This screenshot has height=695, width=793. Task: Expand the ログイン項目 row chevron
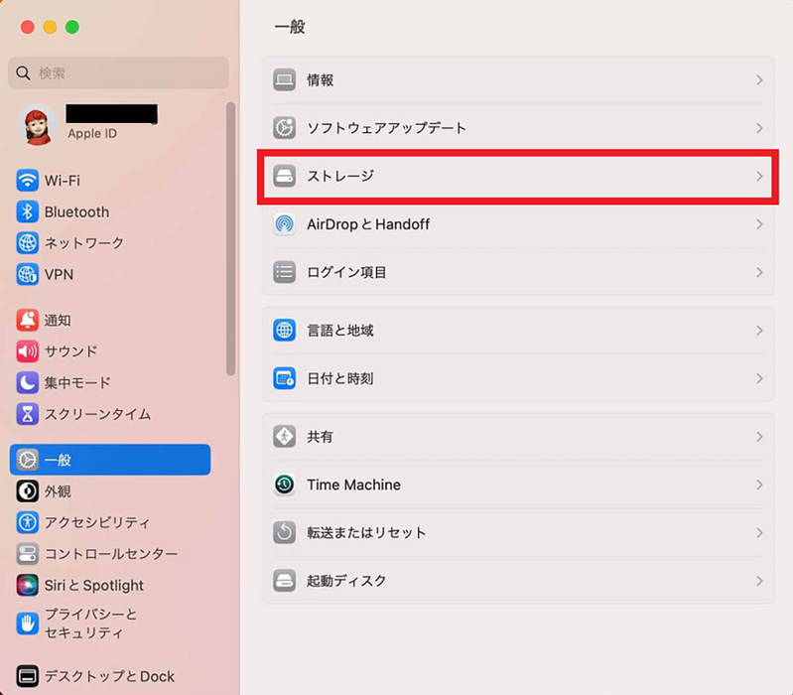pyautogui.click(x=759, y=272)
